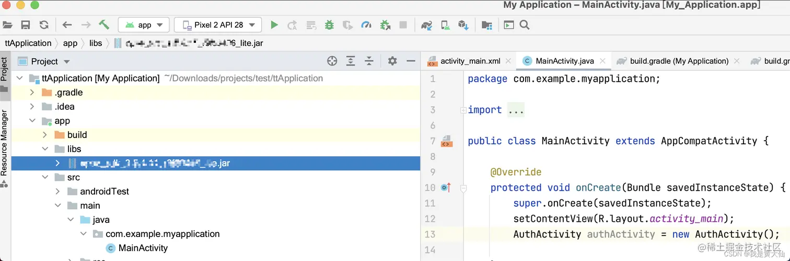Viewport: 790px width, 261px height.
Task: Hide the Project panel with the minus icon
Action: point(411,61)
